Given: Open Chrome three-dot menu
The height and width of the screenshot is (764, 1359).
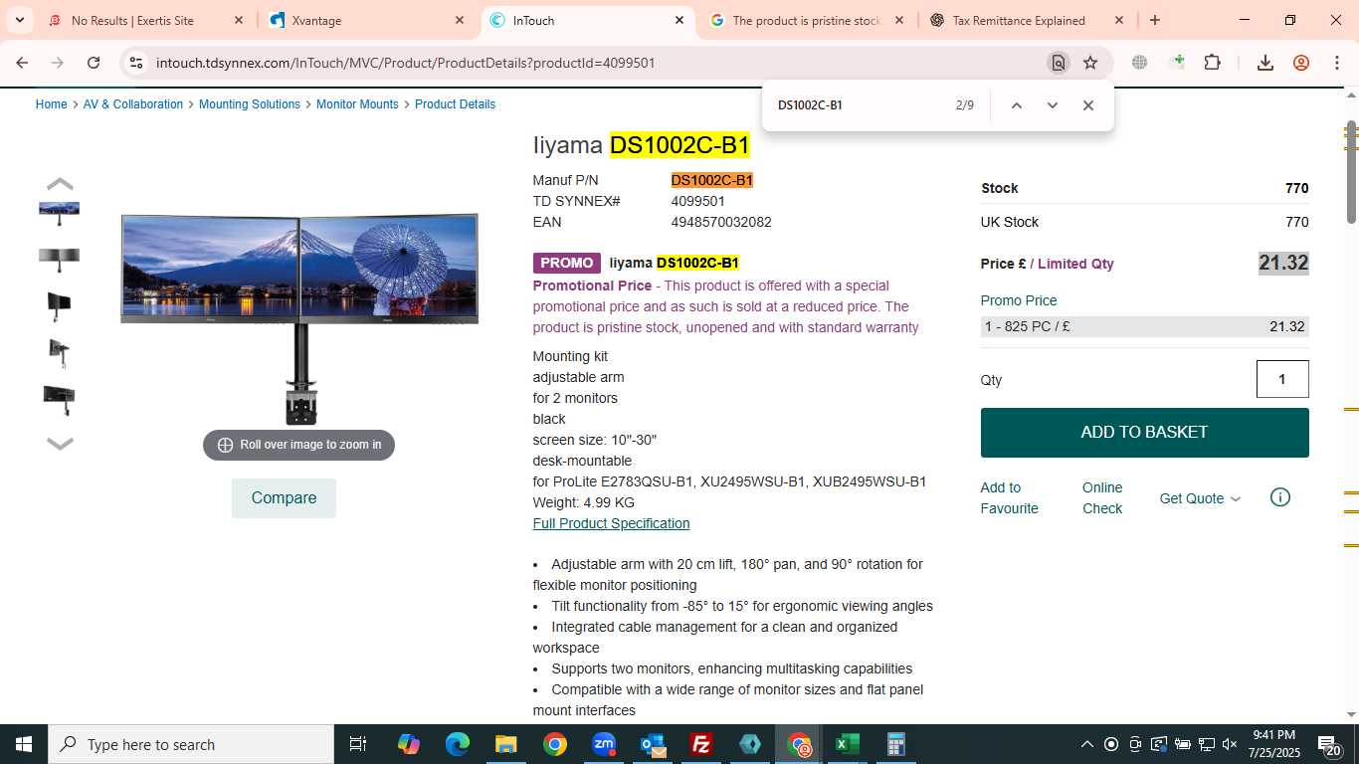Looking at the screenshot, I should 1336,63.
